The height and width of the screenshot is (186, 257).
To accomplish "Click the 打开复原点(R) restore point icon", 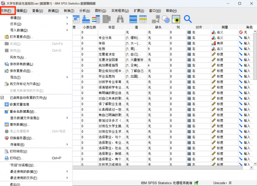I will click(6, 37).
